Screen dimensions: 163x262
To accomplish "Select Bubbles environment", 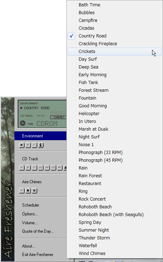I will pos(115,12).
